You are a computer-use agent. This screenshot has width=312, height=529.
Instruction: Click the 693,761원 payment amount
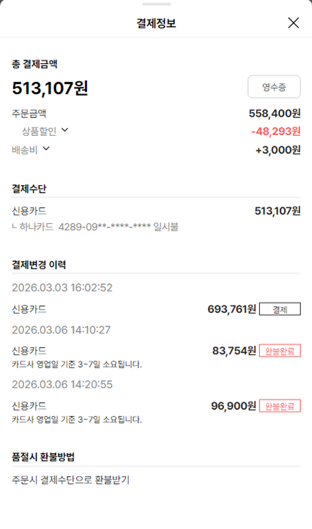tap(232, 309)
